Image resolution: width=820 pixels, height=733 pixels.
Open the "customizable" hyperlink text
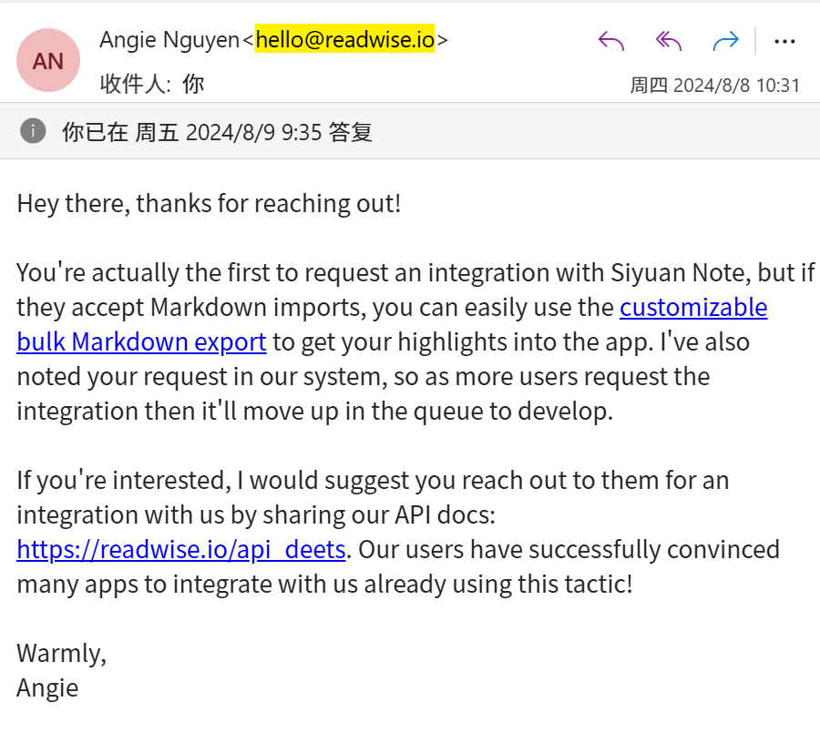(693, 307)
